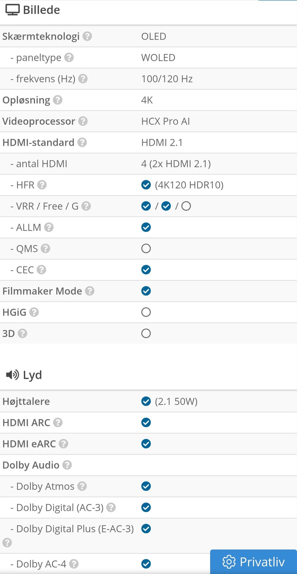Open the paneltype help question mark

pyautogui.click(x=69, y=57)
